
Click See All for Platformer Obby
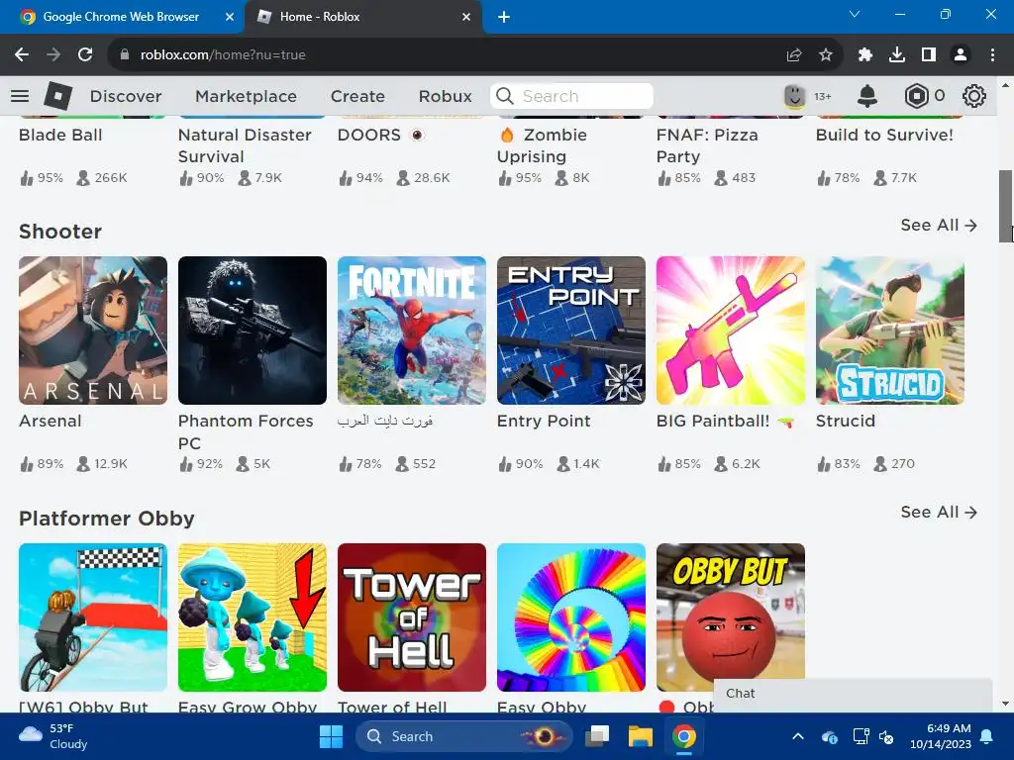click(x=939, y=512)
